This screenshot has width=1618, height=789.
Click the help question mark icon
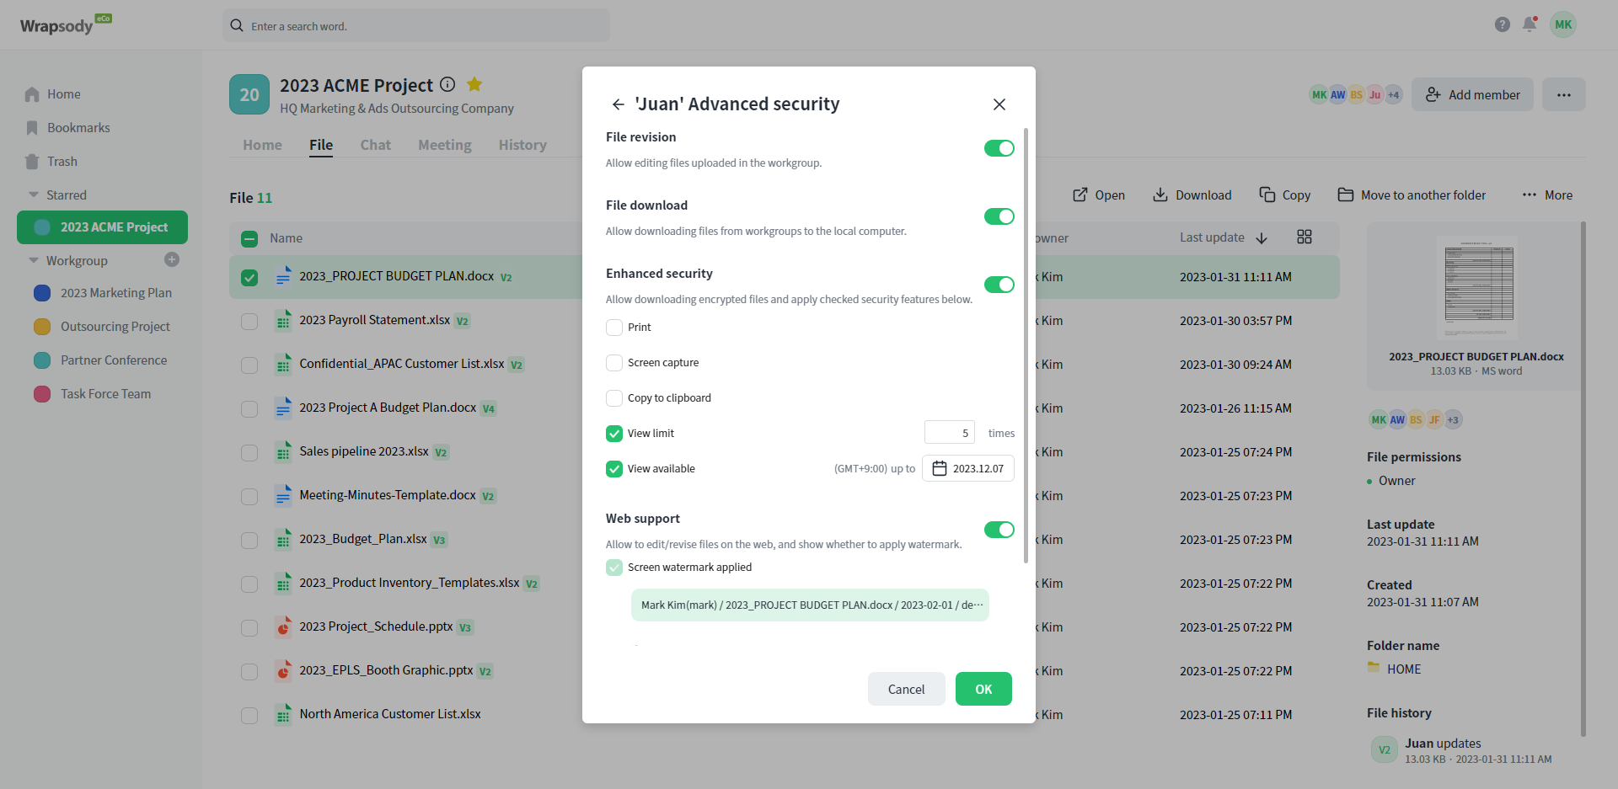point(1502,24)
